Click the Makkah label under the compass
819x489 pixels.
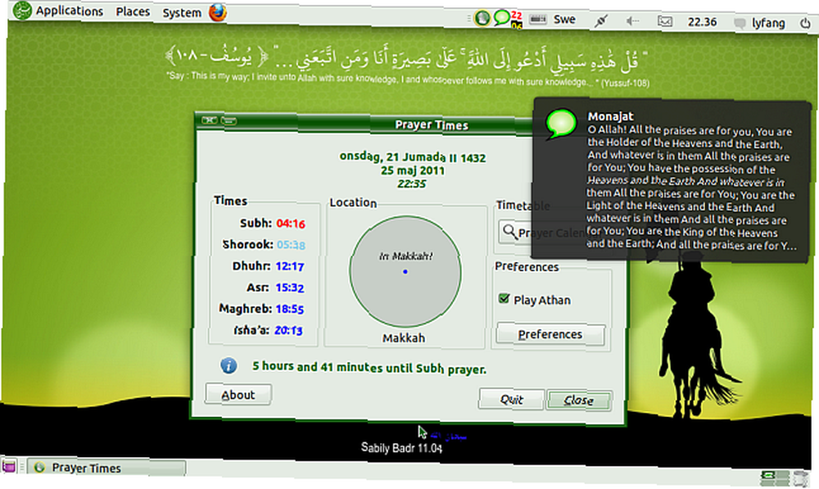coord(404,338)
